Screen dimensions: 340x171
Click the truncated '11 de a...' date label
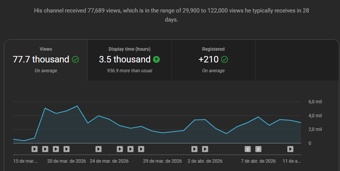pos(292,161)
